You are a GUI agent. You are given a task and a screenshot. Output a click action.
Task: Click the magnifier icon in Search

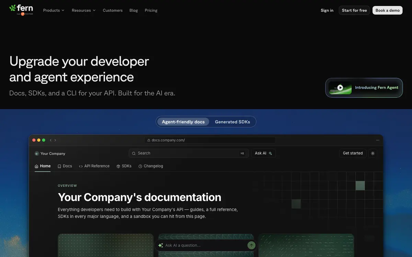coord(134,153)
